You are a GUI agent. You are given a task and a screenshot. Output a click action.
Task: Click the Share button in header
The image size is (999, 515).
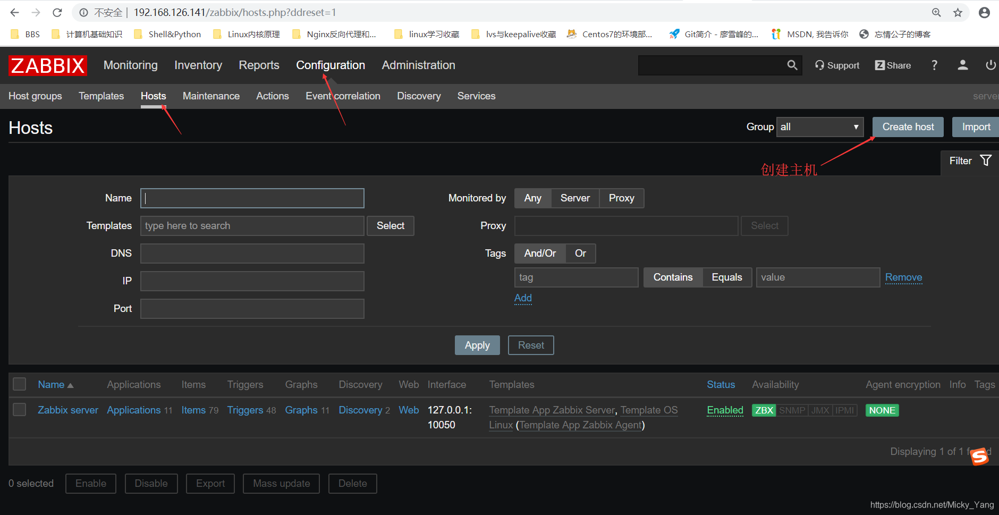[x=893, y=65]
